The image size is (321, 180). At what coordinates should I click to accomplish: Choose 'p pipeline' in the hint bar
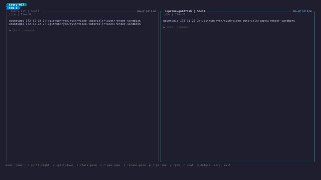tap(157, 165)
